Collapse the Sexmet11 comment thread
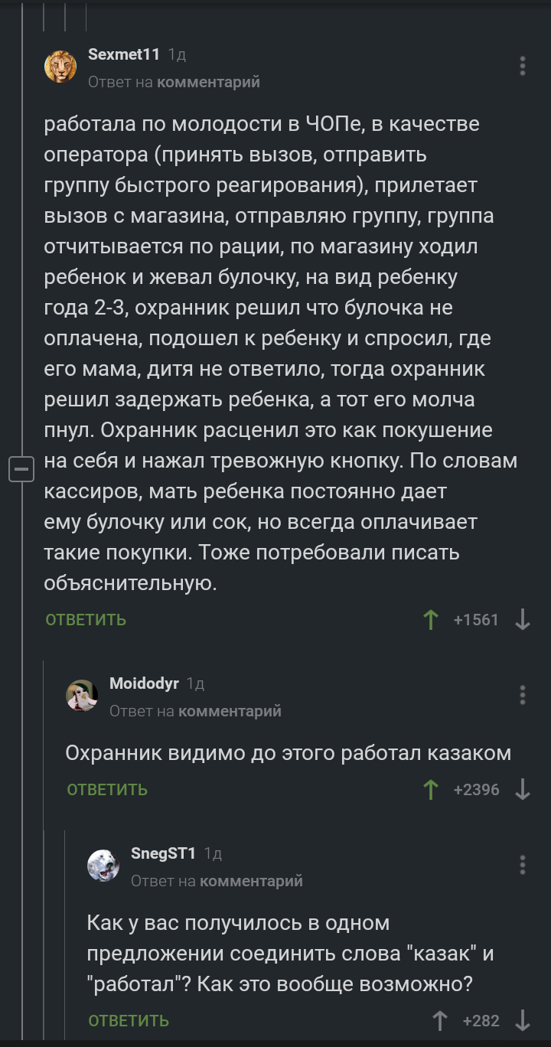This screenshot has width=551, height=1047. [21, 468]
